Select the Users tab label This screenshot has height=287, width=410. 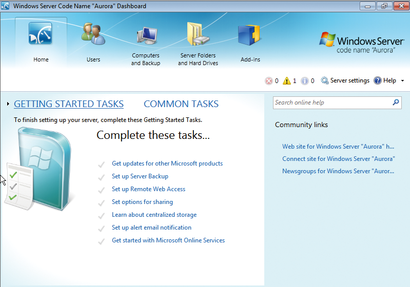[x=93, y=59]
